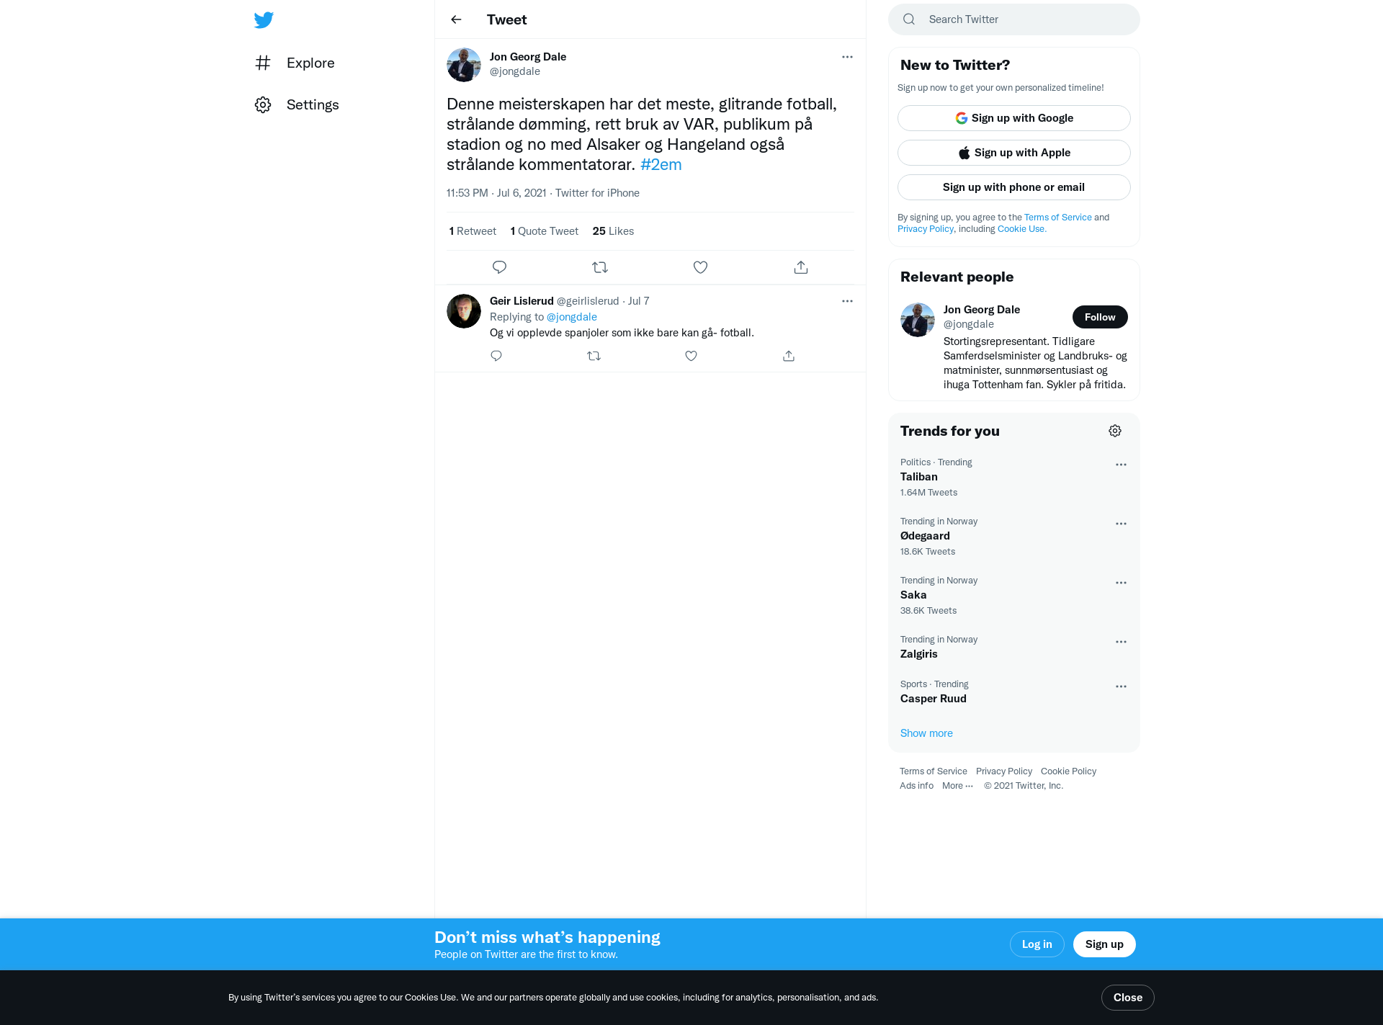Like Geir Lislerud's reply
The width and height of the screenshot is (1383, 1025).
(x=691, y=356)
